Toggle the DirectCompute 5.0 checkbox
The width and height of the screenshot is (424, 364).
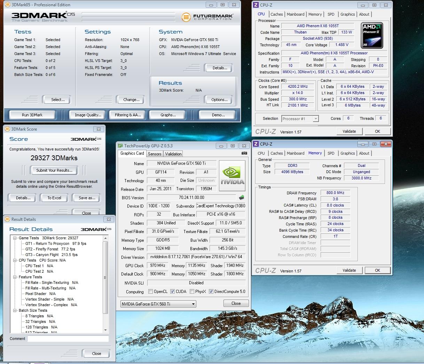pos(211,292)
